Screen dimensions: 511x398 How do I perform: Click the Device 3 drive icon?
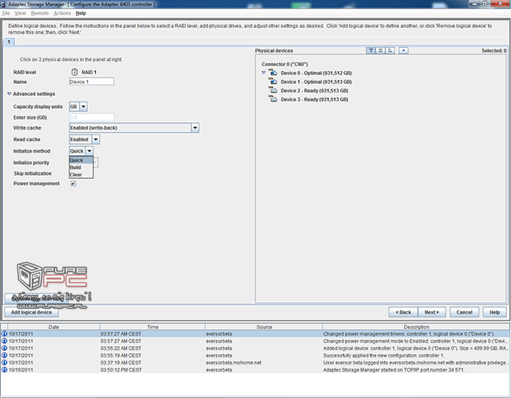(273, 99)
